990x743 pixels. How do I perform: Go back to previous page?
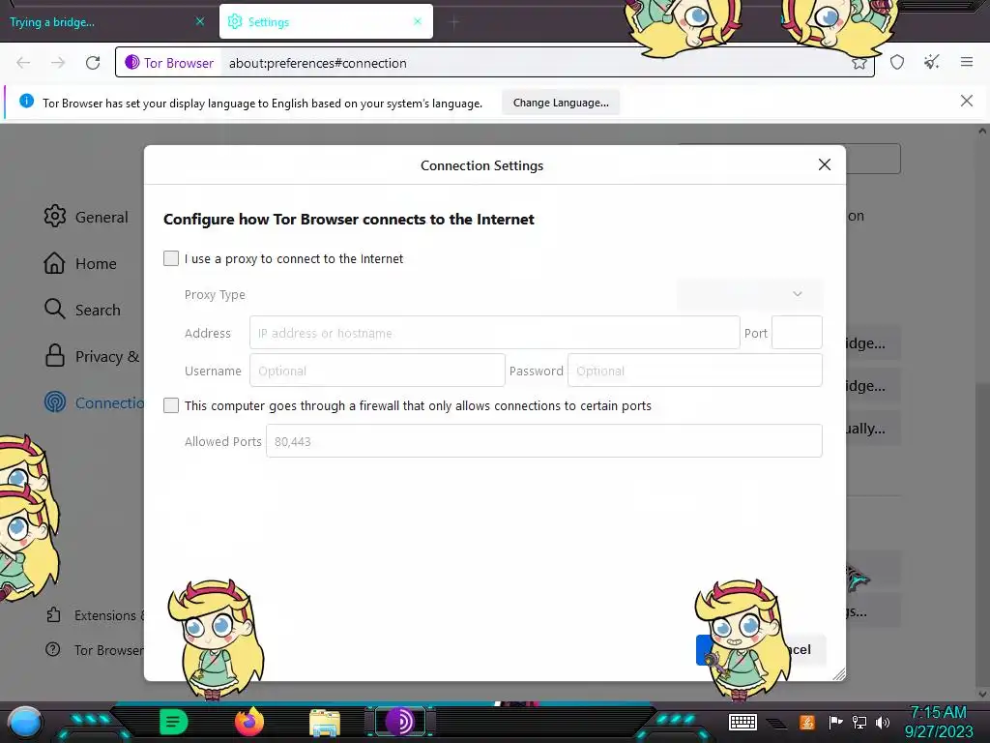point(23,63)
